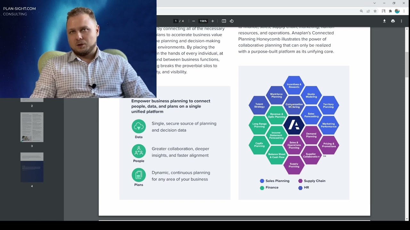This screenshot has width=410, height=230.
Task: Download the PDF document
Action: tap(384, 21)
